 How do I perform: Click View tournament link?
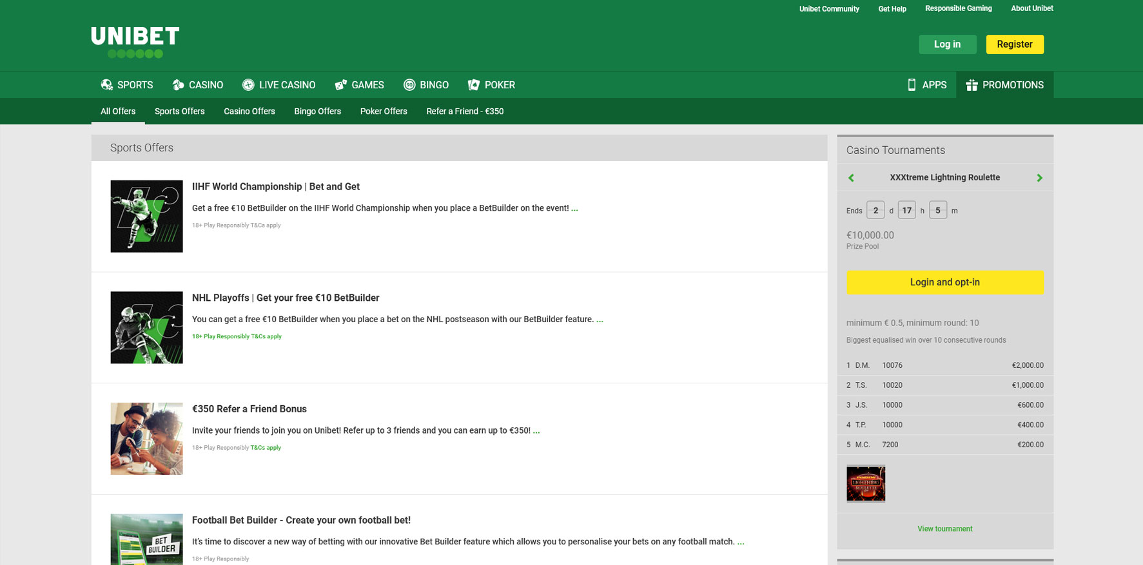945,529
